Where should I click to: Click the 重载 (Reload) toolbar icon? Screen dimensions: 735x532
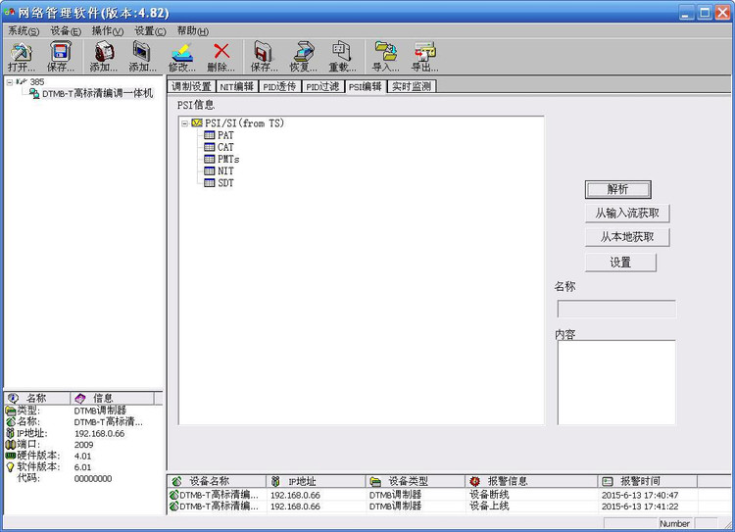click(342, 56)
